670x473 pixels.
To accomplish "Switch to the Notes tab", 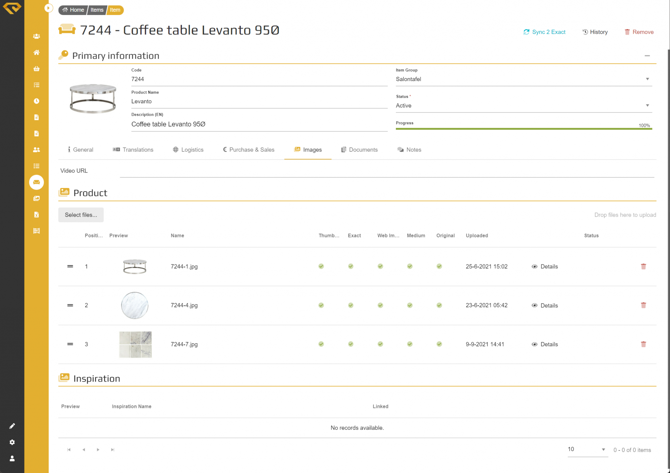I will (x=409, y=150).
